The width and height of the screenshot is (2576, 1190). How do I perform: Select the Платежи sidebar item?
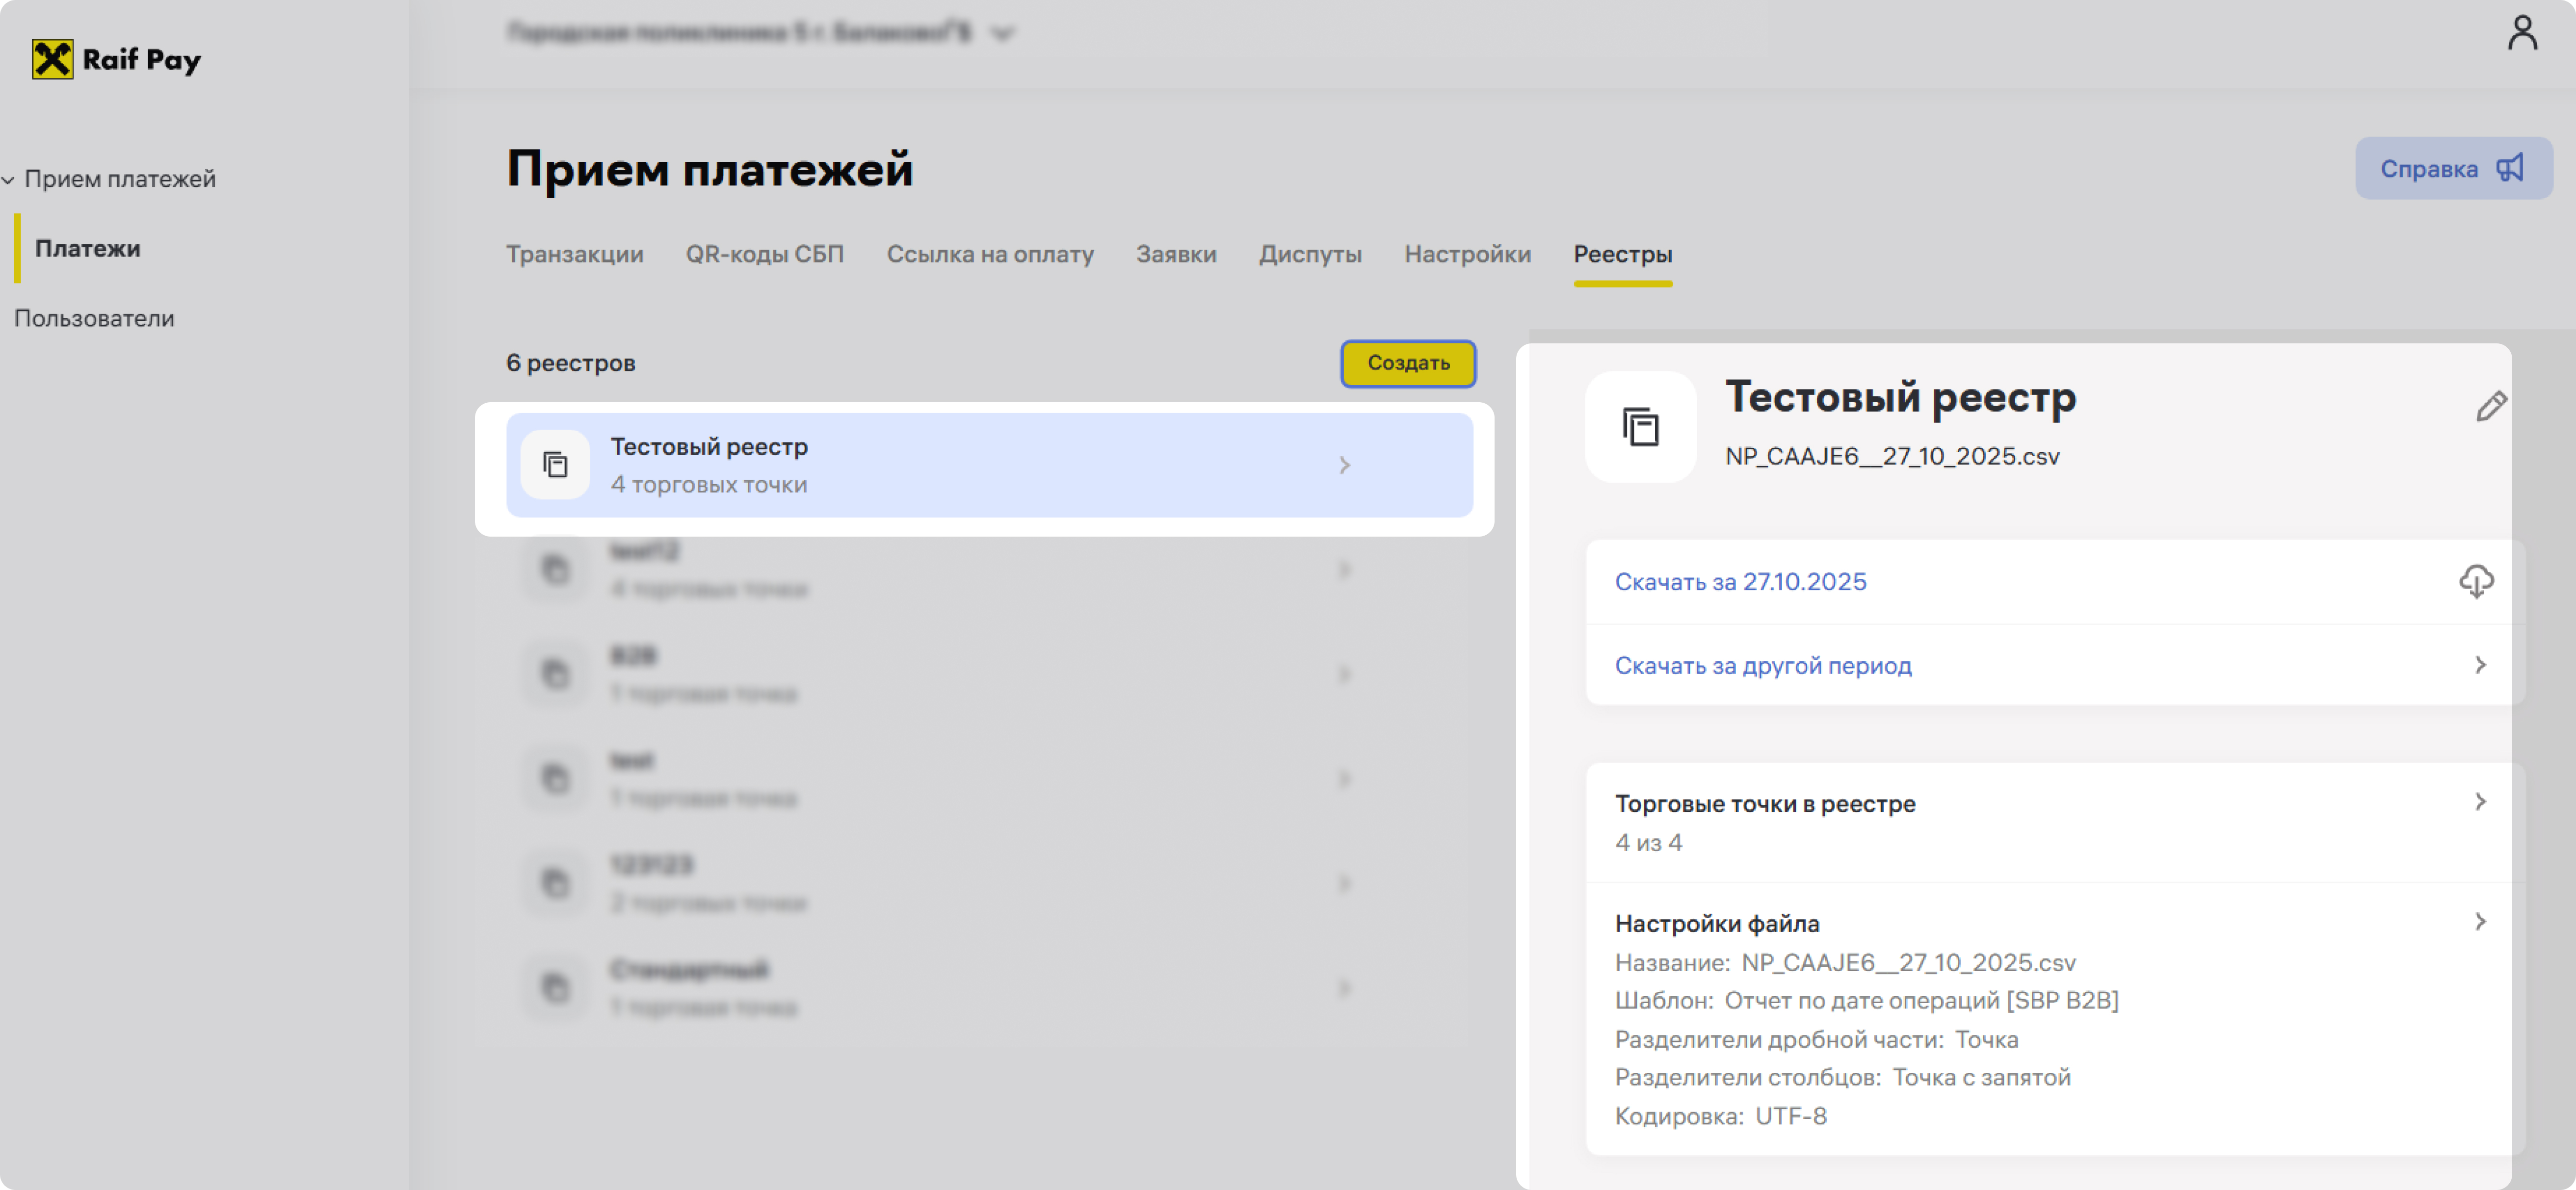(x=88, y=248)
